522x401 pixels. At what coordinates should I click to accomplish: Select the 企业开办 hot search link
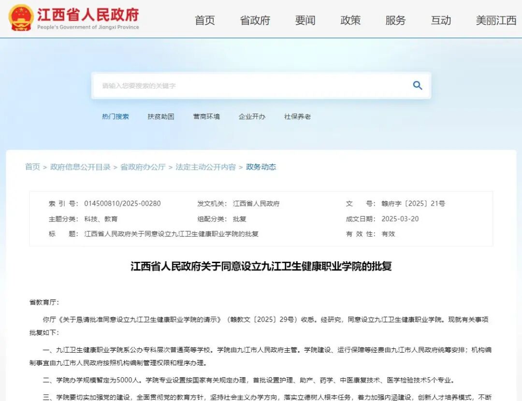pos(252,117)
